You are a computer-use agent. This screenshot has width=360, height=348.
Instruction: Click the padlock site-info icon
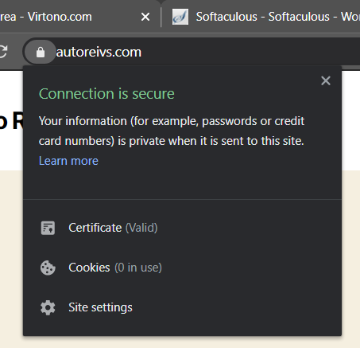click(41, 52)
